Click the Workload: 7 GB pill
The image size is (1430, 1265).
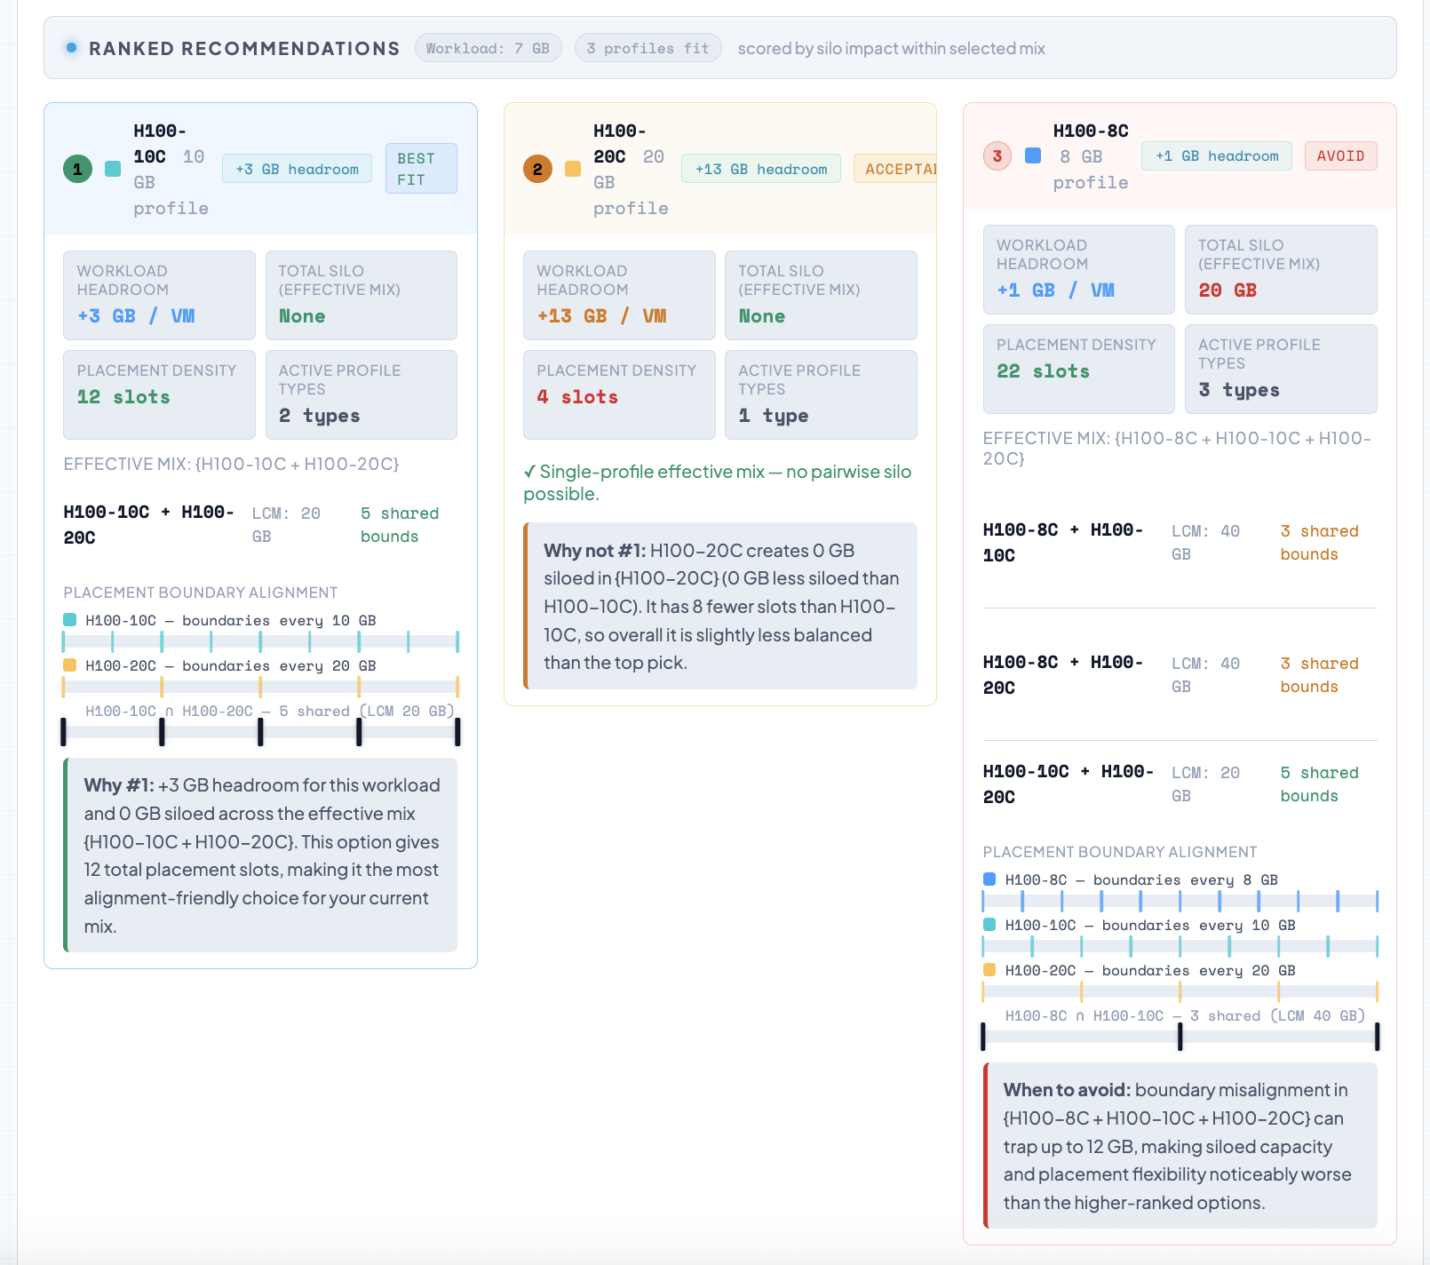488,48
